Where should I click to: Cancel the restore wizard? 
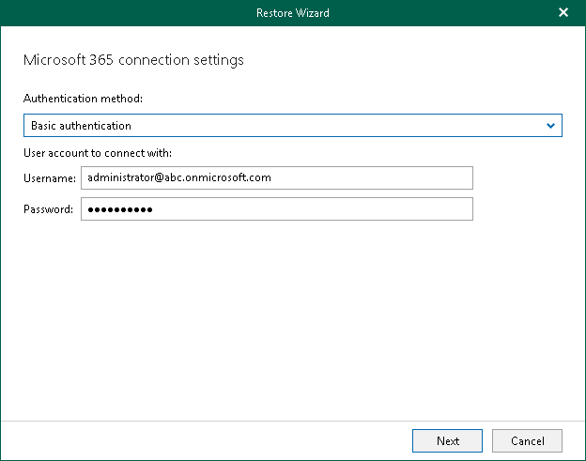(x=527, y=440)
